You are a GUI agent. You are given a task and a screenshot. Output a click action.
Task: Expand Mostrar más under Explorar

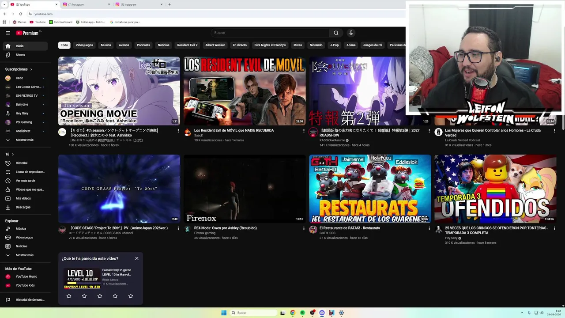(x=25, y=255)
